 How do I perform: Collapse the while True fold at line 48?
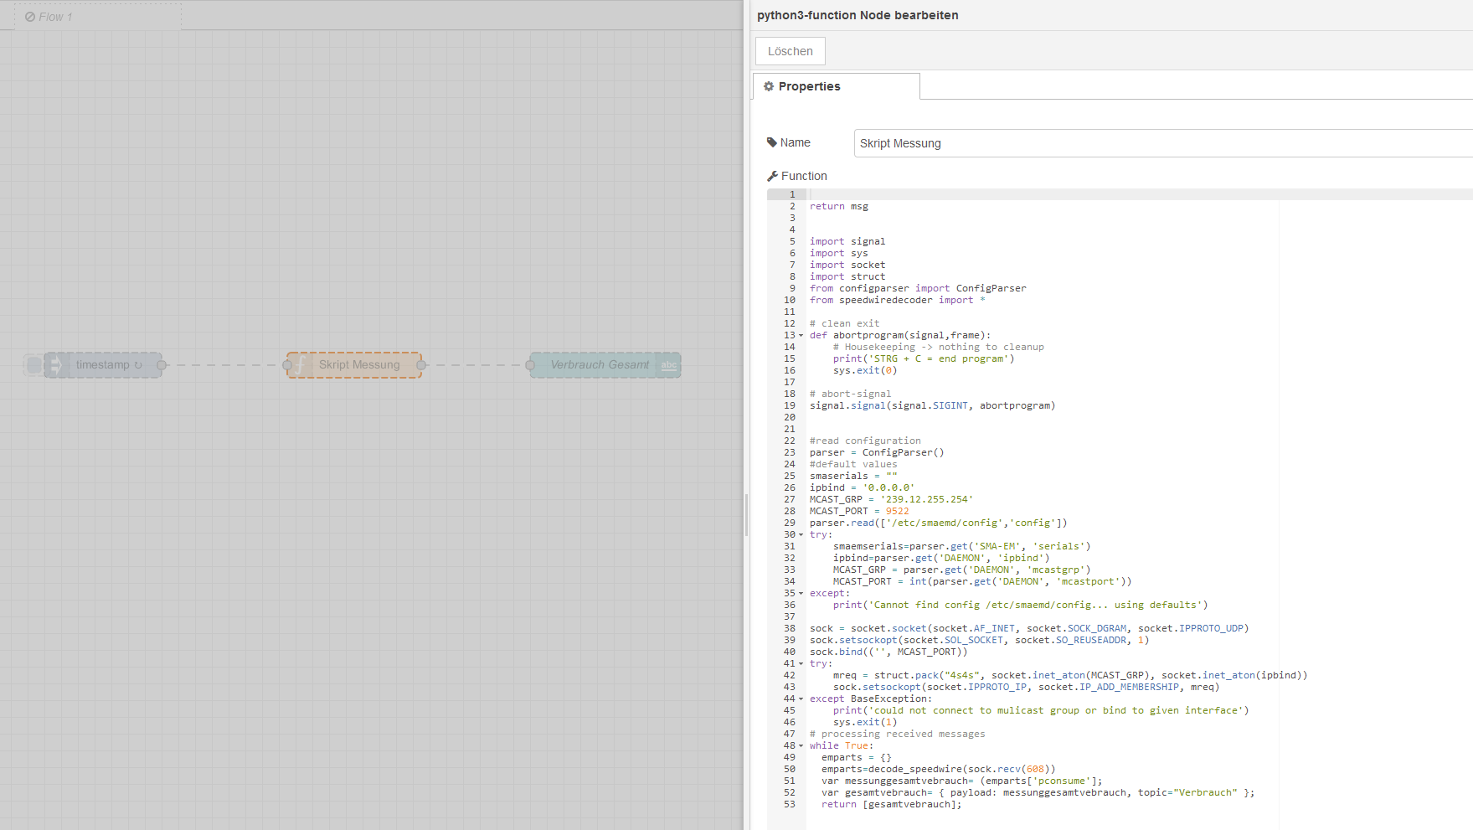point(801,745)
